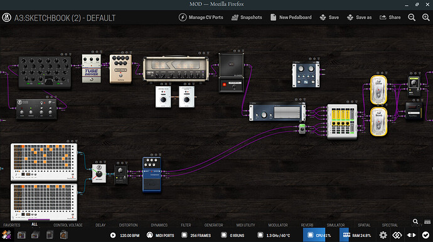
Task: Open the pedalboards library icon
Action: (21, 235)
